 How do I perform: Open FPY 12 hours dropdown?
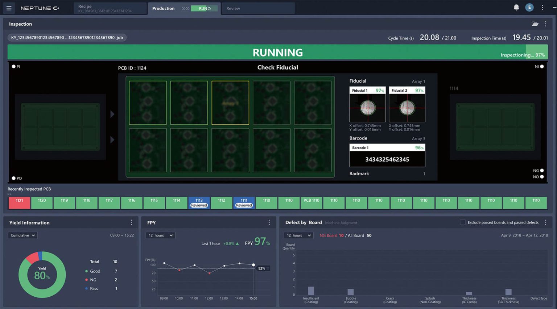click(160, 235)
